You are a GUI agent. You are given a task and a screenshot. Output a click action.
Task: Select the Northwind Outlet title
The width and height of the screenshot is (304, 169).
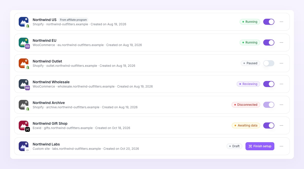click(47, 61)
